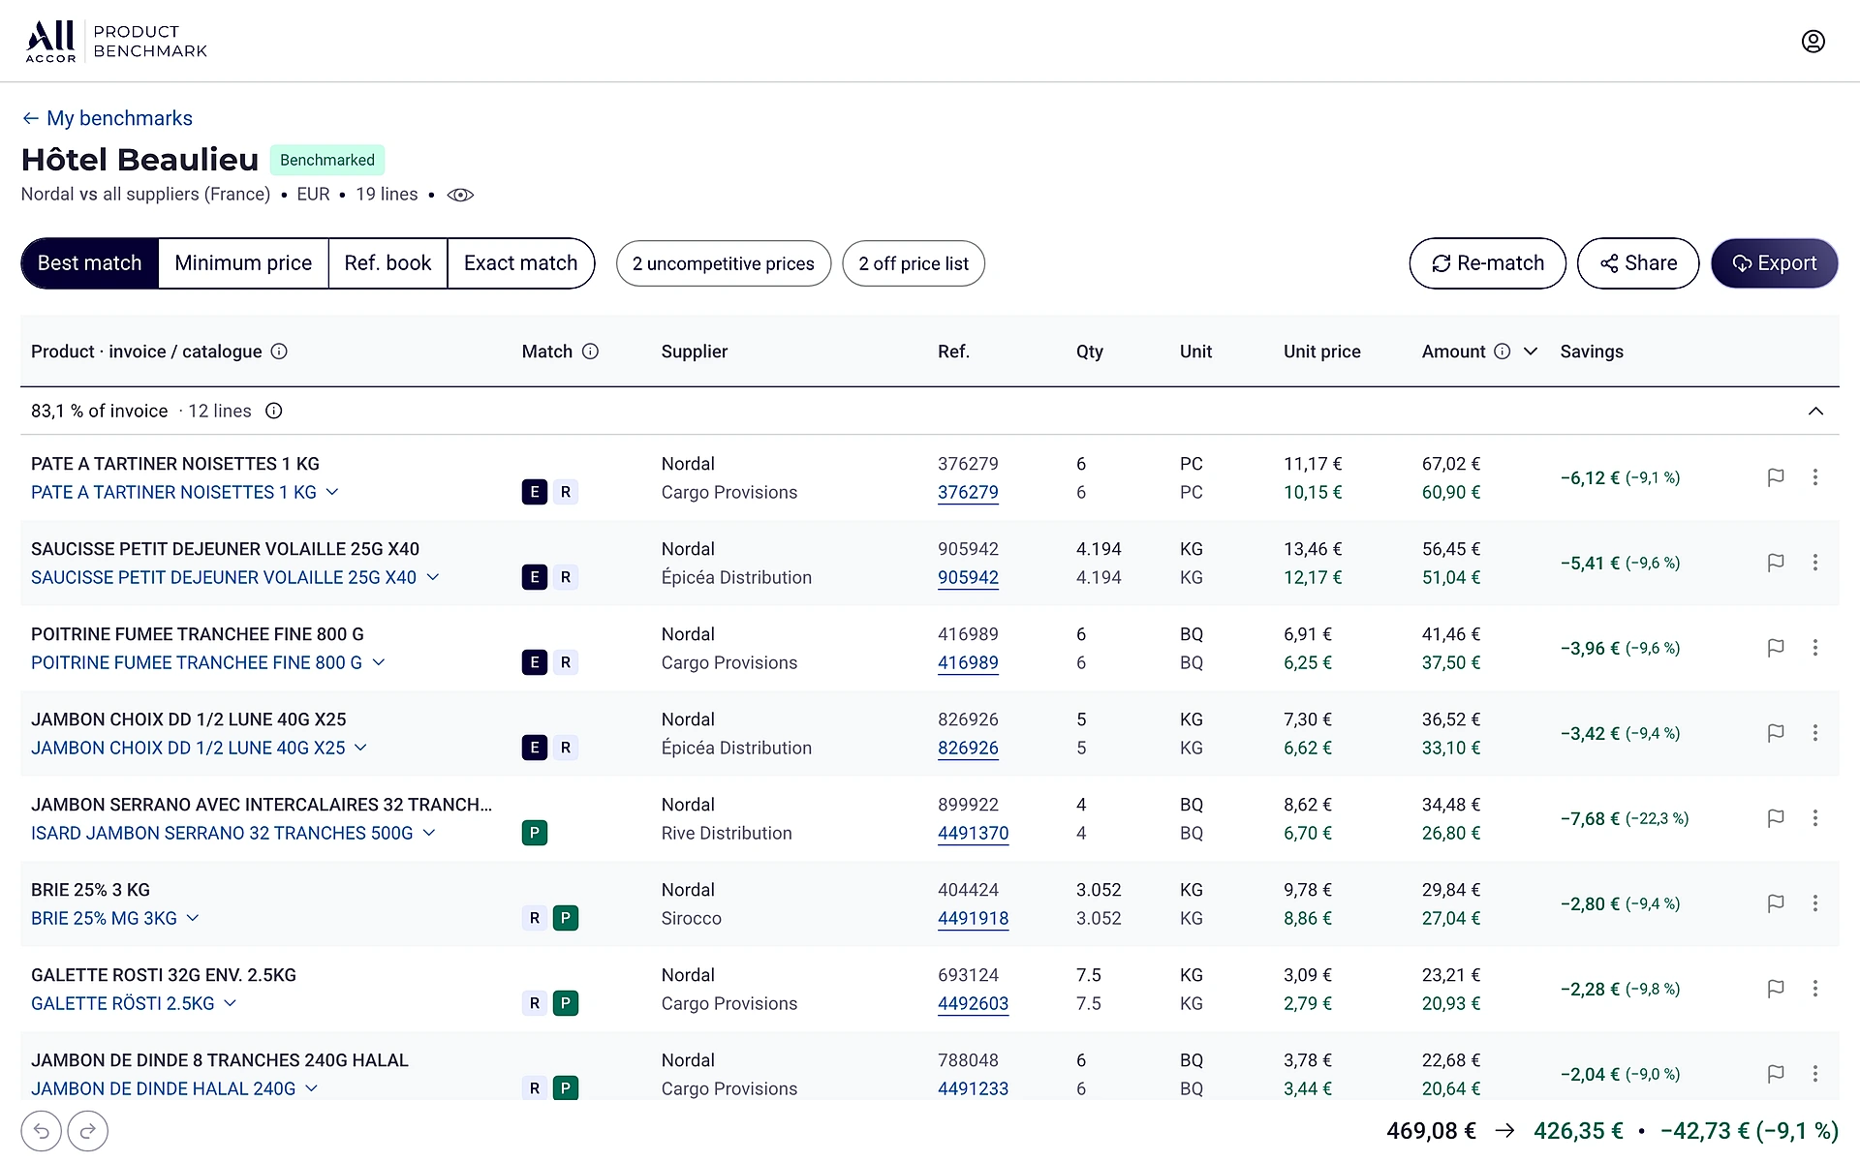This screenshot has width=1860, height=1162.
Task: Click info icon next to Match column header
Action: click(x=590, y=352)
